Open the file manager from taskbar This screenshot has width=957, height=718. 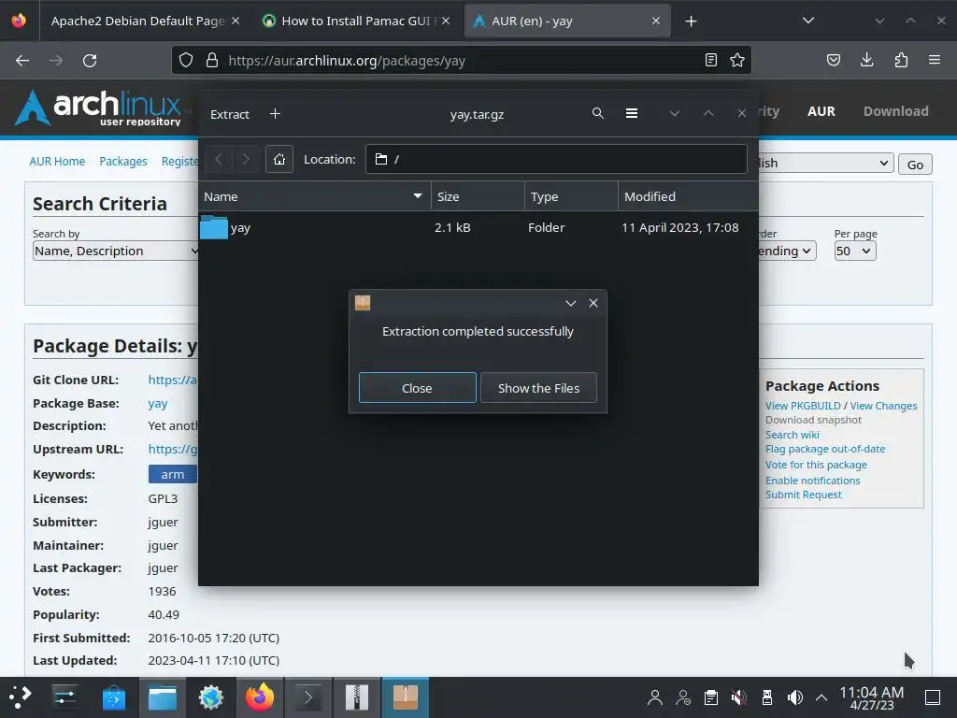(x=163, y=697)
